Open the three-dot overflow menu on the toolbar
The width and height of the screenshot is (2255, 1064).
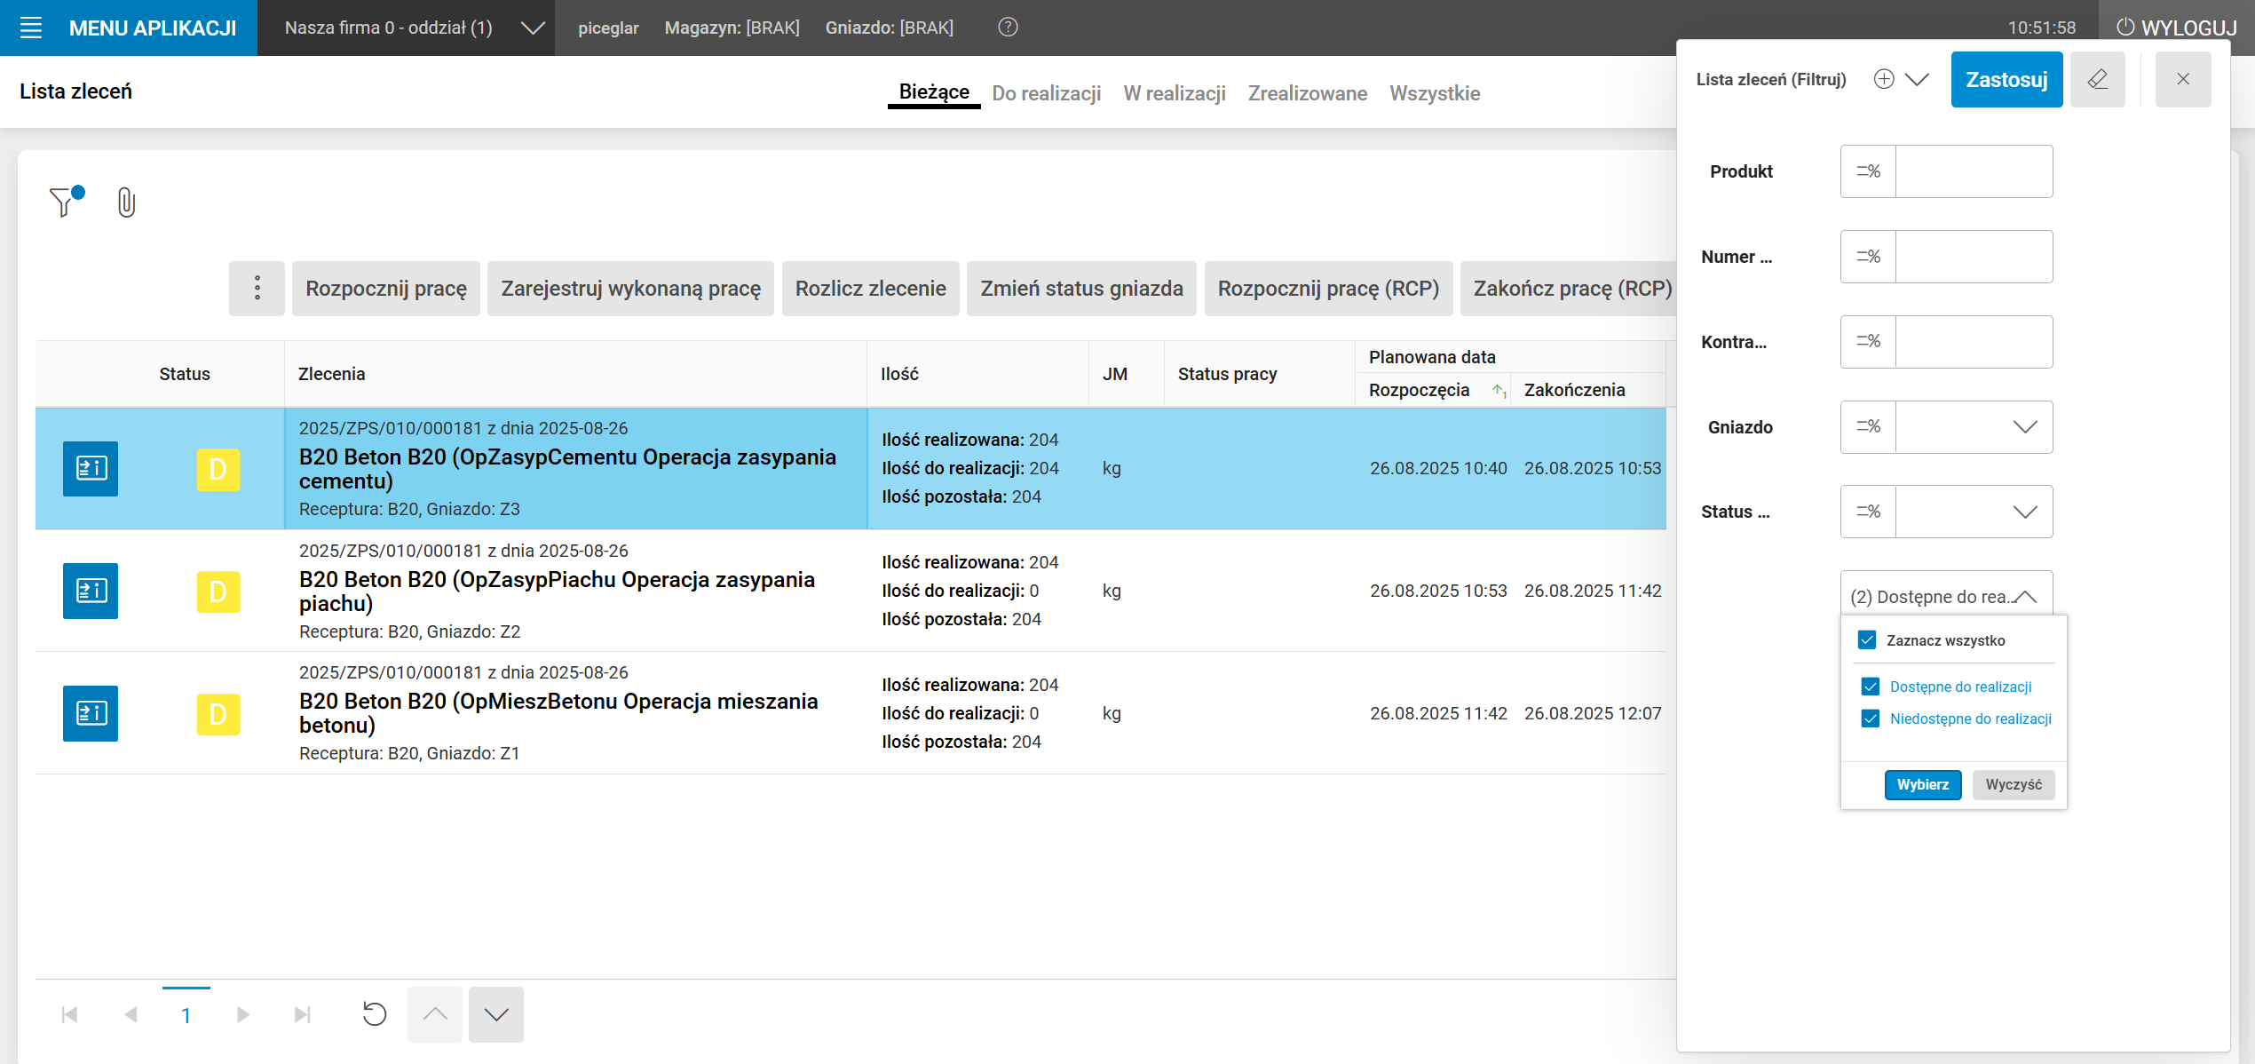click(257, 289)
